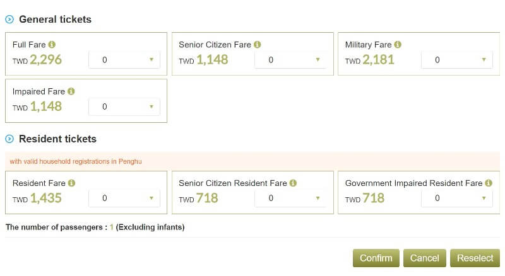Open the Government Impaired Resident Fare dropdown
The image size is (505, 276).
pyautogui.click(x=456, y=198)
